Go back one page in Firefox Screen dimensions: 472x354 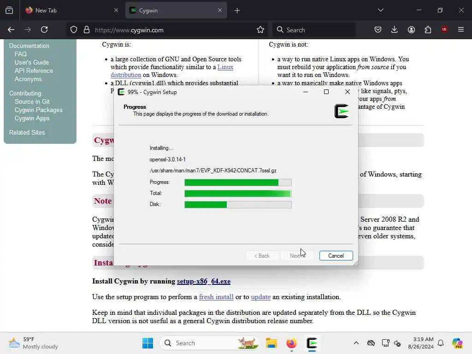11,29
